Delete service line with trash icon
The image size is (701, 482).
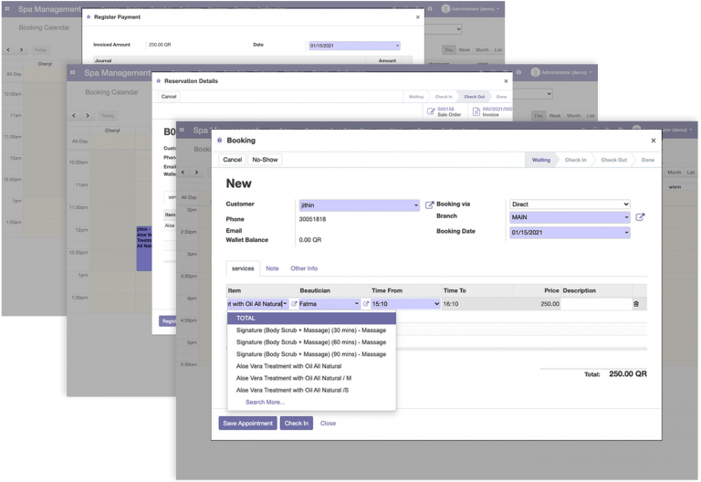(x=636, y=304)
